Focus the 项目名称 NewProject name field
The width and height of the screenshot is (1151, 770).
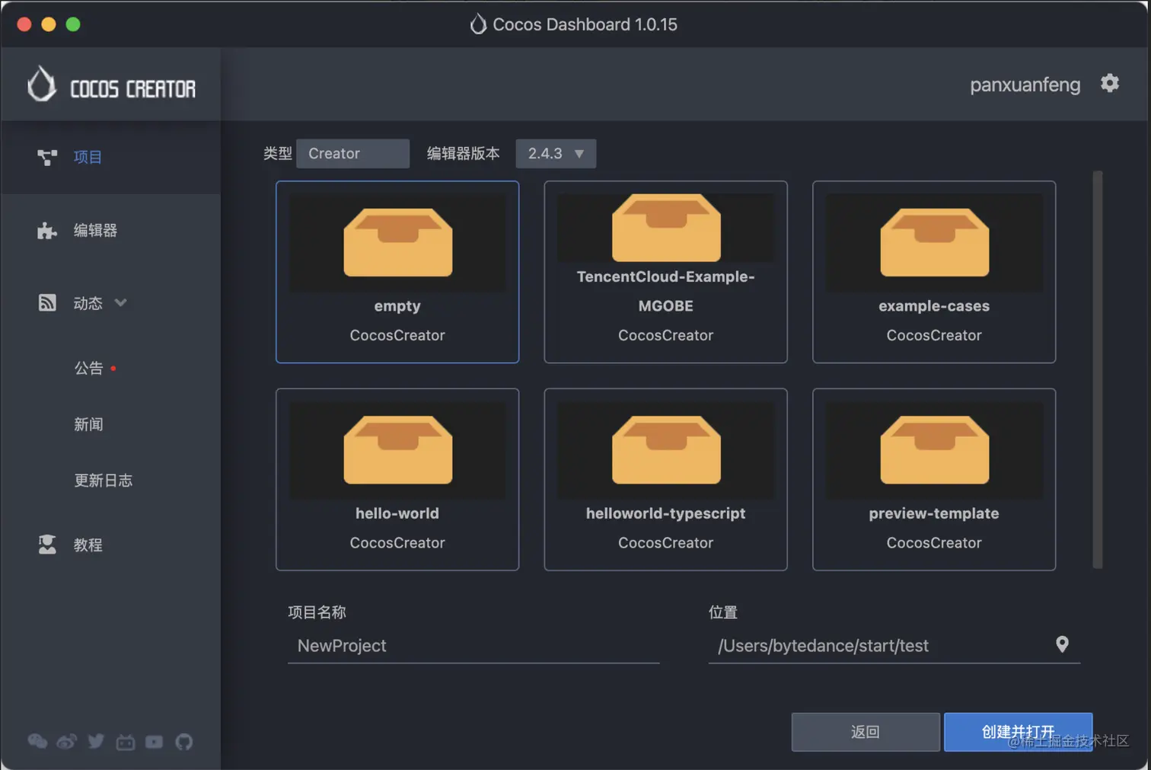tap(473, 646)
